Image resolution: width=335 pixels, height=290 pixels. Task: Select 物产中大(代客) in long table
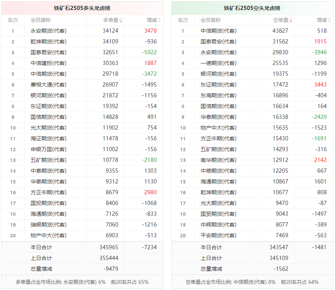[48, 235]
